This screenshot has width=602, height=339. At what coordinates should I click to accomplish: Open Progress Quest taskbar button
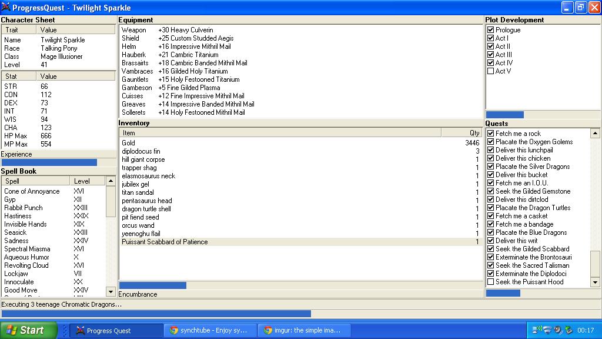click(x=117, y=331)
